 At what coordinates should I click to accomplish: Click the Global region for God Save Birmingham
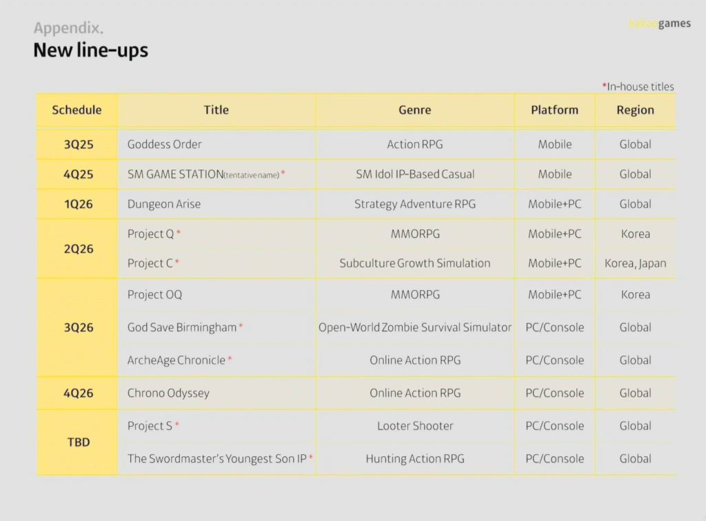[x=635, y=327]
